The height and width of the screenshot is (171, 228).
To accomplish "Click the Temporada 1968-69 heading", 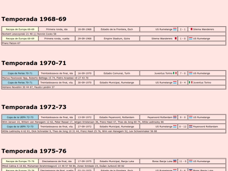I will click(x=34, y=19).
